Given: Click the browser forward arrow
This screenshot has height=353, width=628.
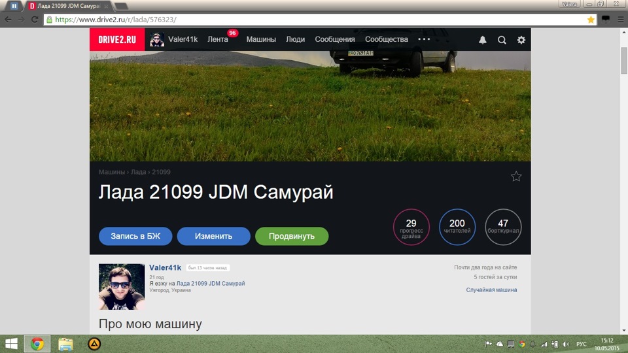Looking at the screenshot, I should [21, 20].
